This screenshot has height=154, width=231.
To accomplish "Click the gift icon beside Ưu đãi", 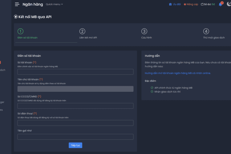I will pos(170,4).
